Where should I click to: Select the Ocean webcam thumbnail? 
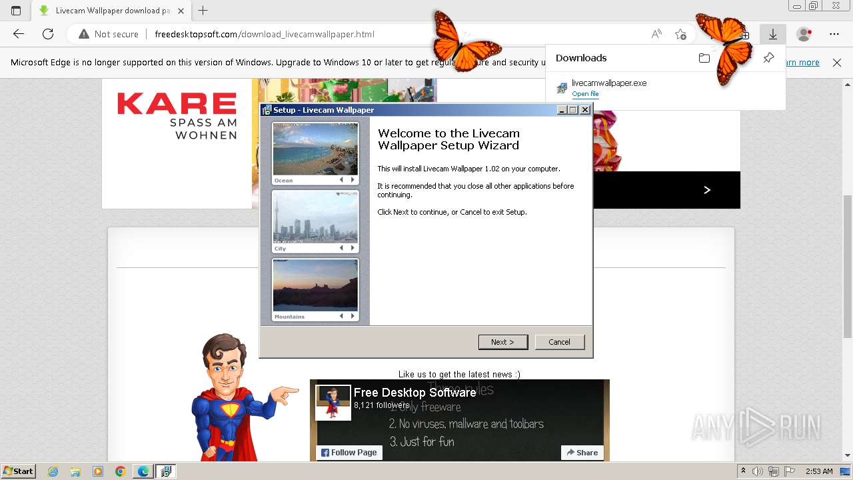[315, 149]
